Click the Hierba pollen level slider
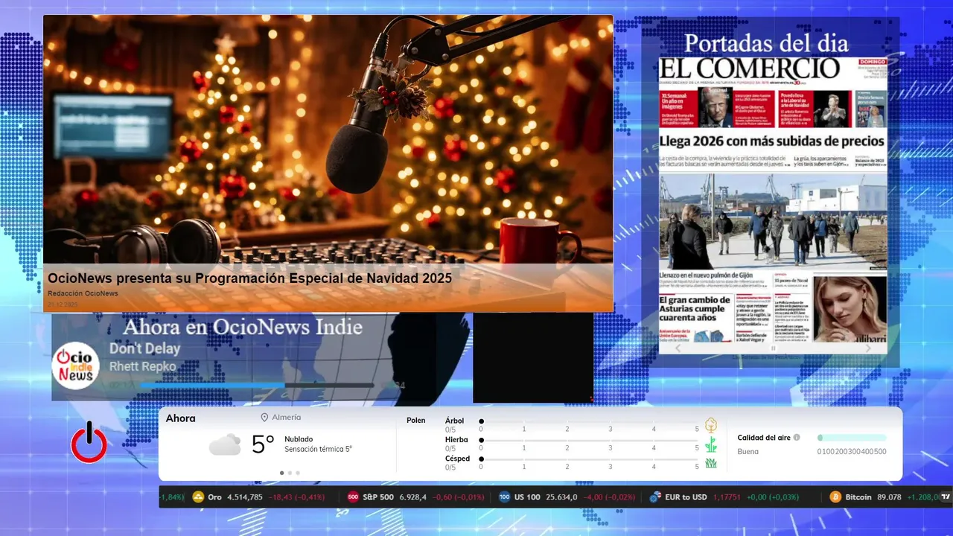Image resolution: width=953 pixels, height=536 pixels. click(x=589, y=440)
